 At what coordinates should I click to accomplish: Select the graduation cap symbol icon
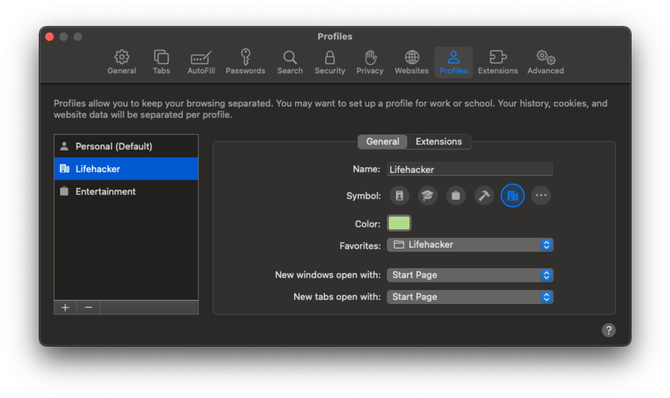427,195
